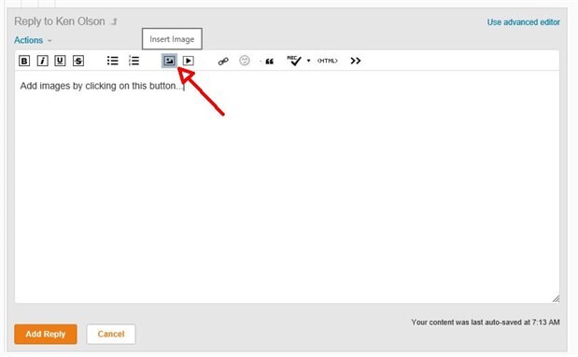The height and width of the screenshot is (357, 578).
Task: Open the spell check dropdown arrow
Action: (308, 61)
